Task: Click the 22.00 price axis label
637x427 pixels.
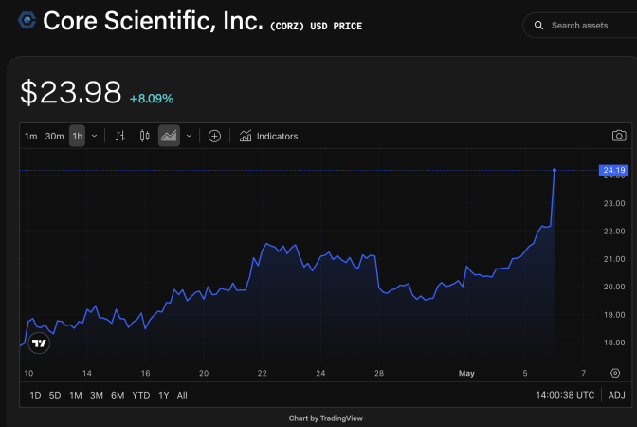Action: (614, 231)
